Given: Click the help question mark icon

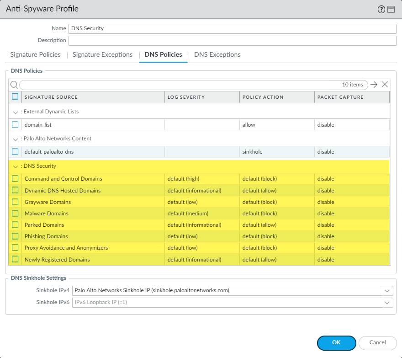Looking at the screenshot, I should pyautogui.click(x=381, y=10).
